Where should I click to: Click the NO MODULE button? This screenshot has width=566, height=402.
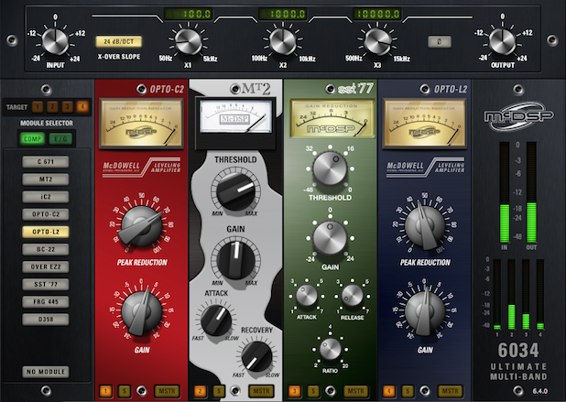[x=46, y=372]
